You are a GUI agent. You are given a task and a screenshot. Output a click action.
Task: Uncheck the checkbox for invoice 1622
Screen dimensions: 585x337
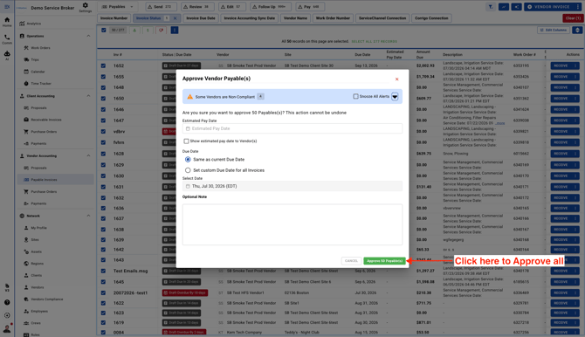click(x=103, y=303)
